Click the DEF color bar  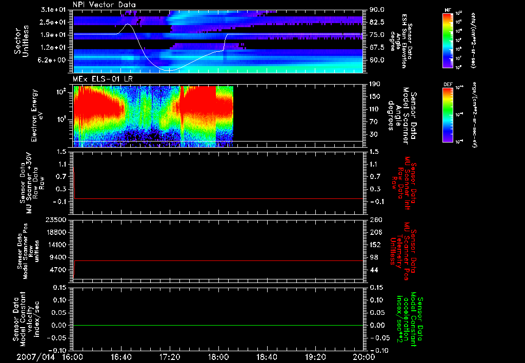pos(448,114)
